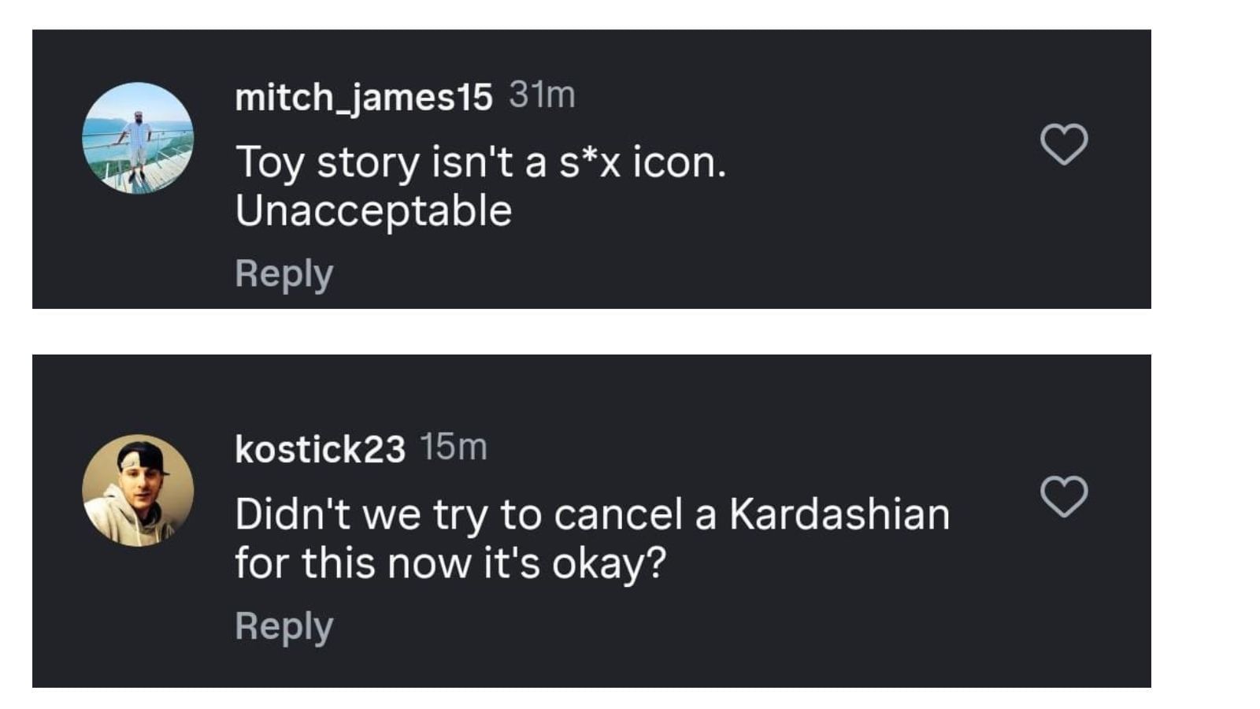The width and height of the screenshot is (1260, 709).
Task: Open mitch_james15's profile picture
Action: coord(138,138)
